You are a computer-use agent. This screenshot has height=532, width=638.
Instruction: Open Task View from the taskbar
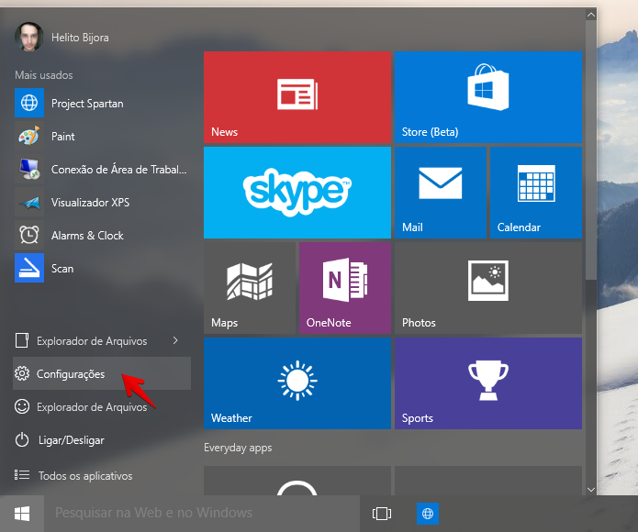click(x=382, y=514)
